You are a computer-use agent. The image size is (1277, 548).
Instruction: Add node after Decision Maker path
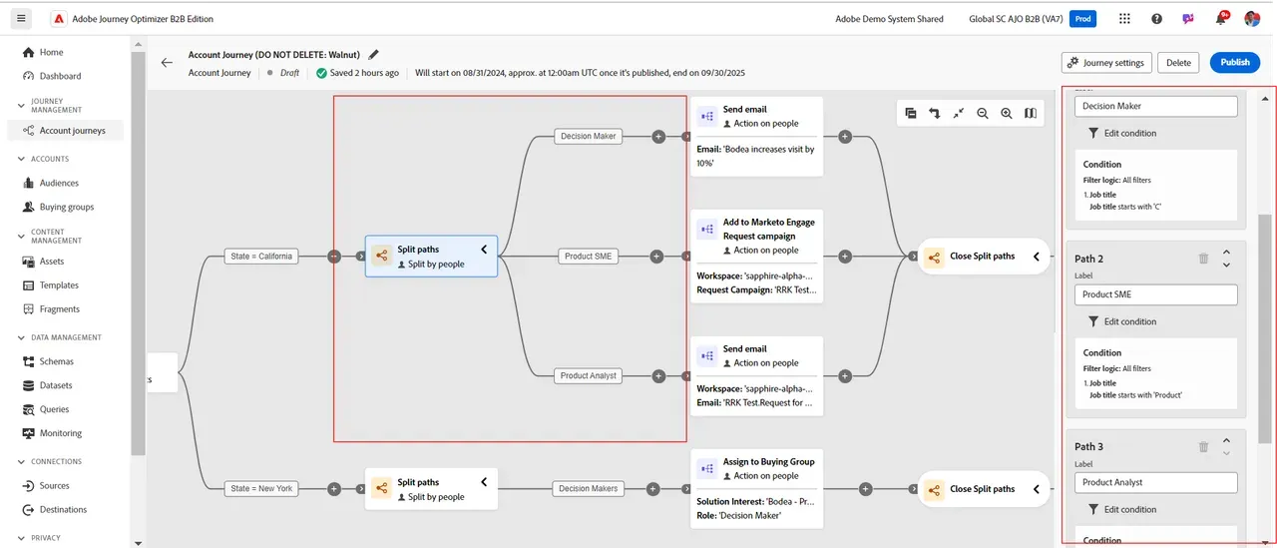658,136
